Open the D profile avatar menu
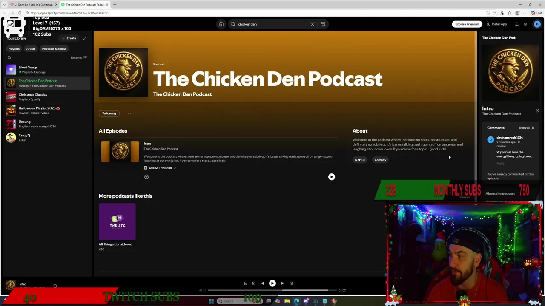This screenshot has width=545, height=306. 537,24
